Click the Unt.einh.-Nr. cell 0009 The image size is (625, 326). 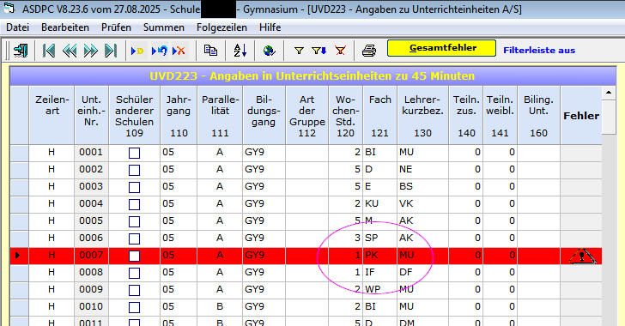[x=91, y=290]
